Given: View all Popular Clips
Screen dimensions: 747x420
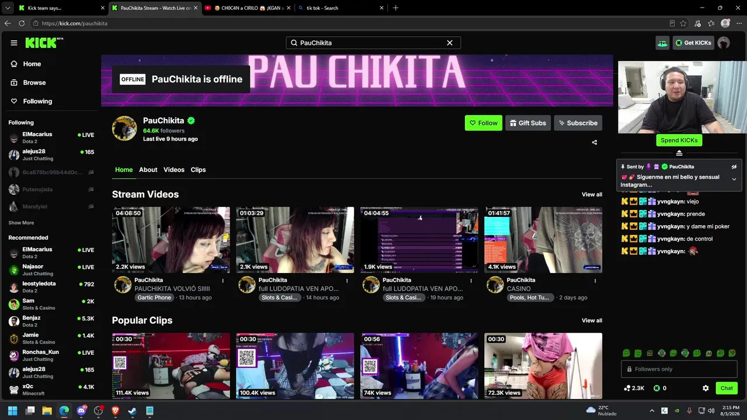Looking at the screenshot, I should click(592, 320).
